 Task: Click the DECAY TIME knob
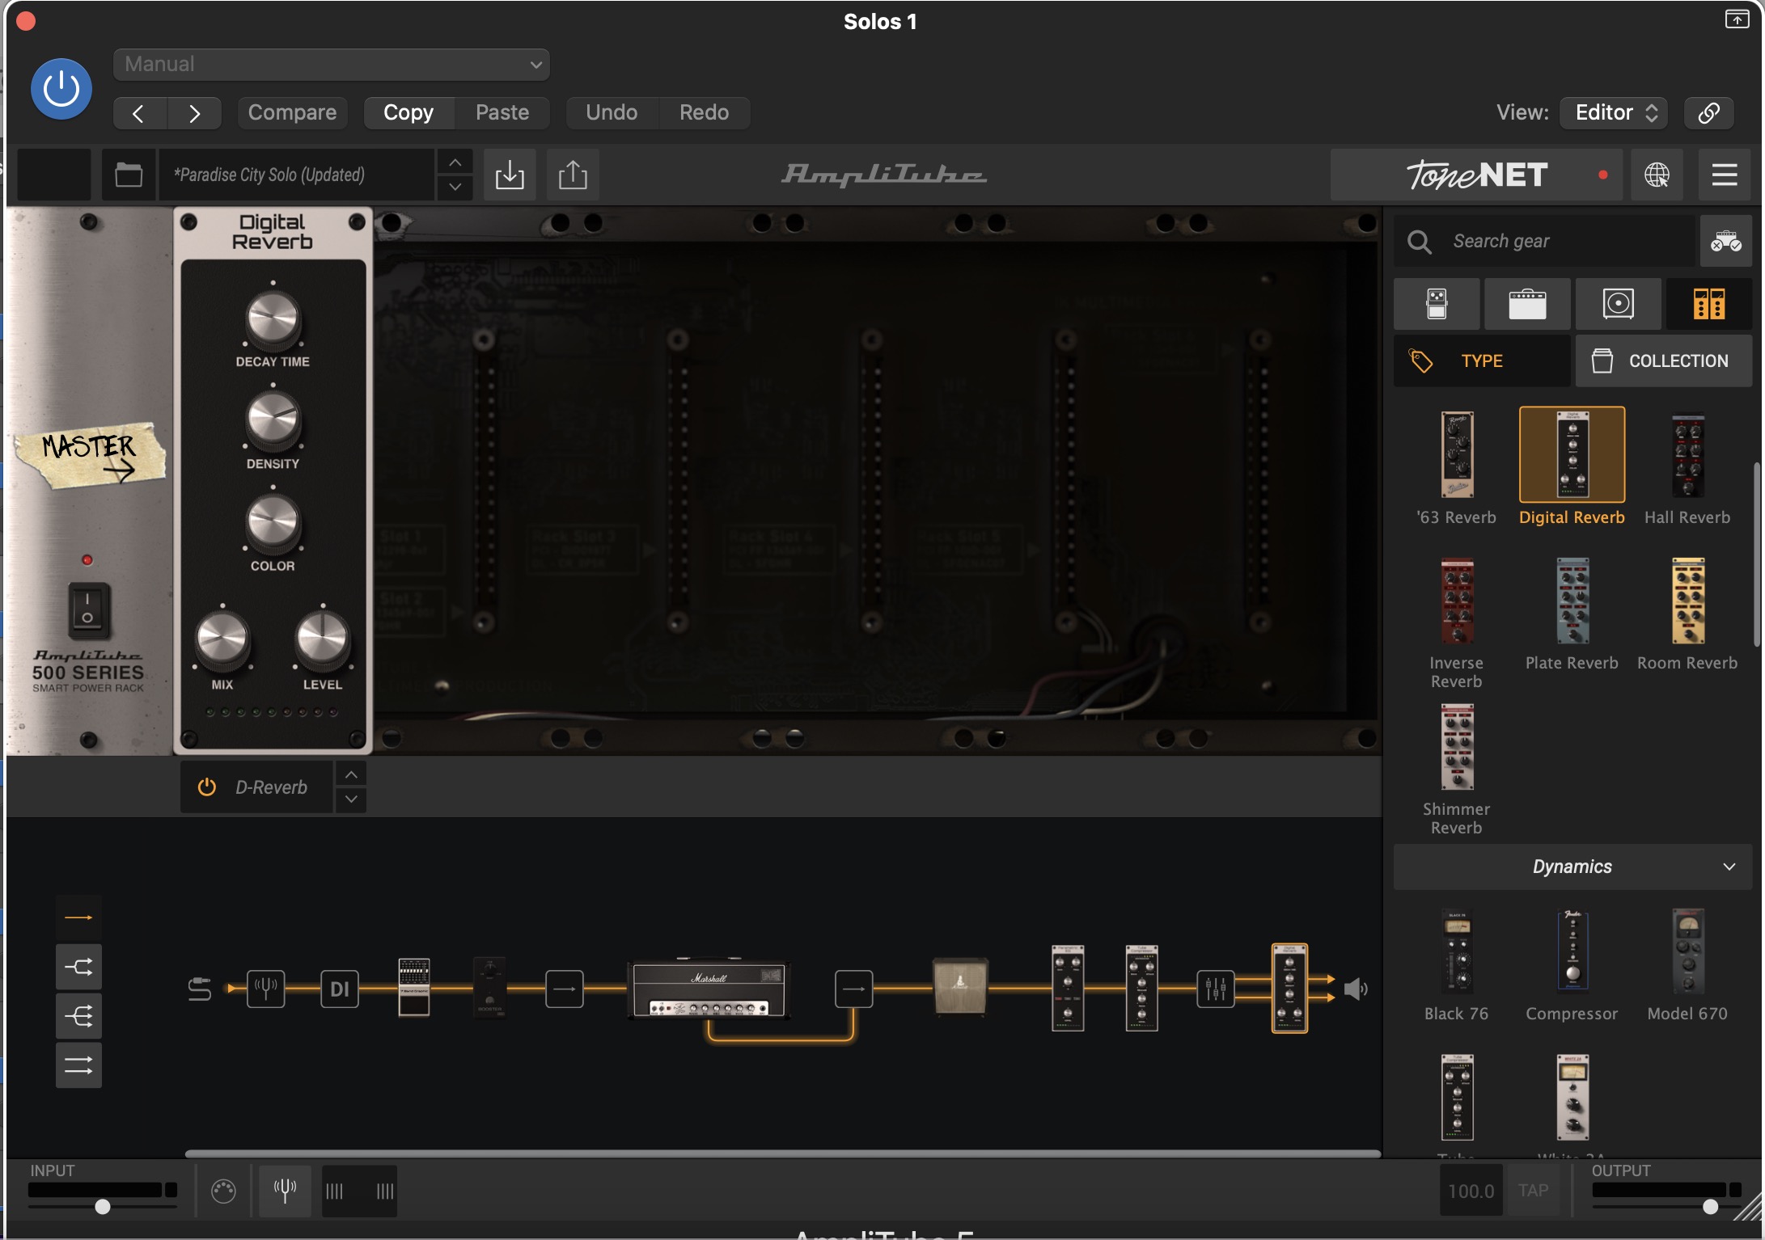pos(273,319)
